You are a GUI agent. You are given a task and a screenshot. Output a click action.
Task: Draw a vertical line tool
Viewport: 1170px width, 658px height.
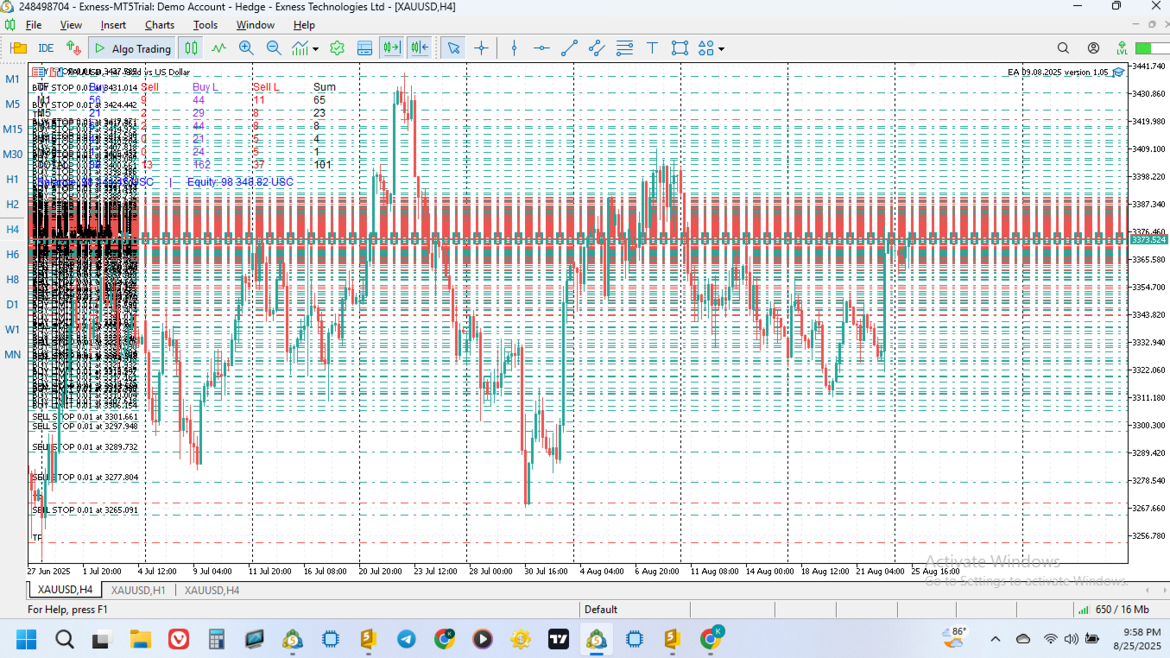tap(515, 48)
